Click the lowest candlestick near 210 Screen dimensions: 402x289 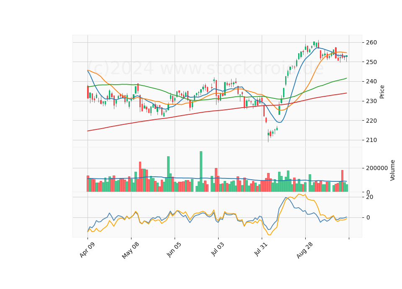[x=268, y=135]
